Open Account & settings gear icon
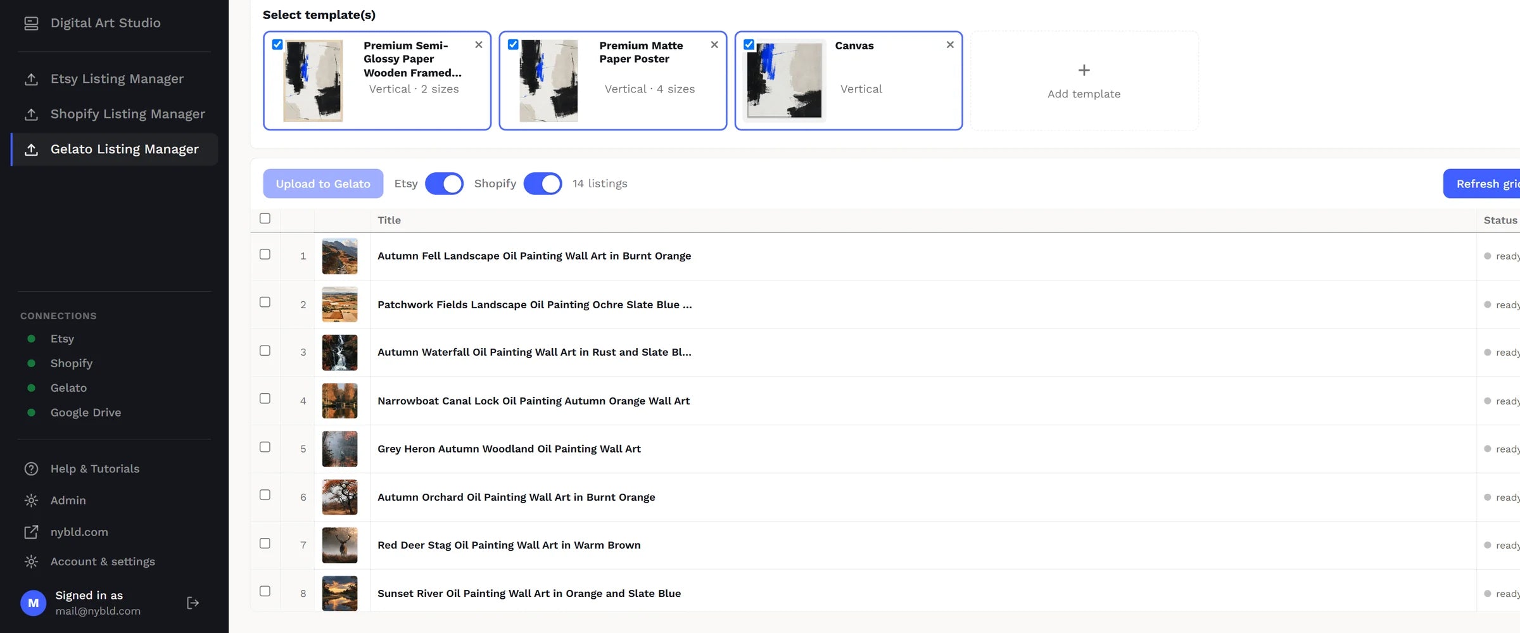Screen dimensions: 1520x633 click(x=31, y=561)
